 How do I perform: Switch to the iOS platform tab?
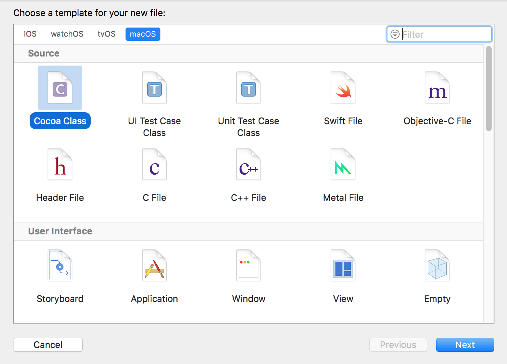tap(30, 34)
